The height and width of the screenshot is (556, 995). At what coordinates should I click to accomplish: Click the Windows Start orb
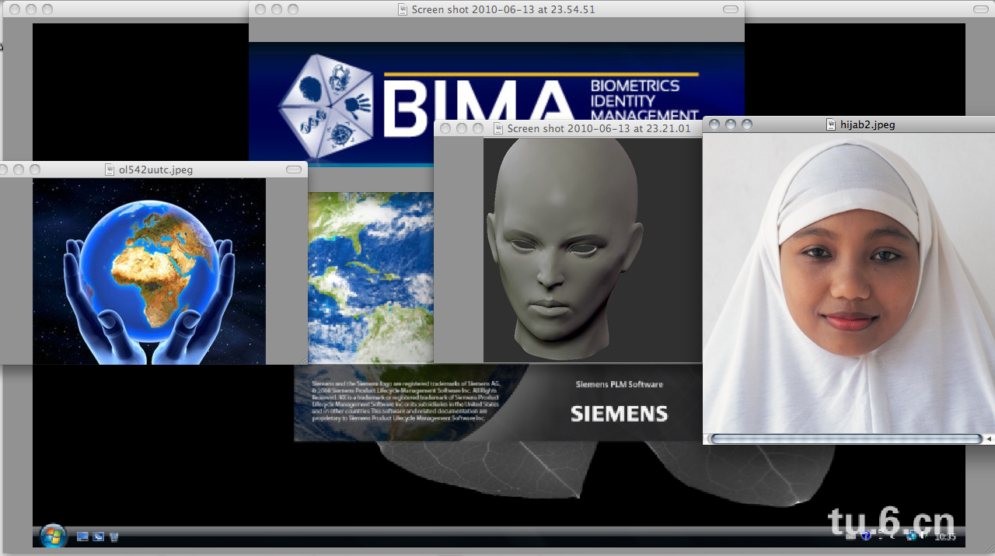coord(53,536)
